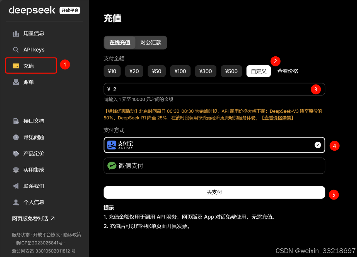Open the 开放平台协议 footer link

click(x=47, y=235)
